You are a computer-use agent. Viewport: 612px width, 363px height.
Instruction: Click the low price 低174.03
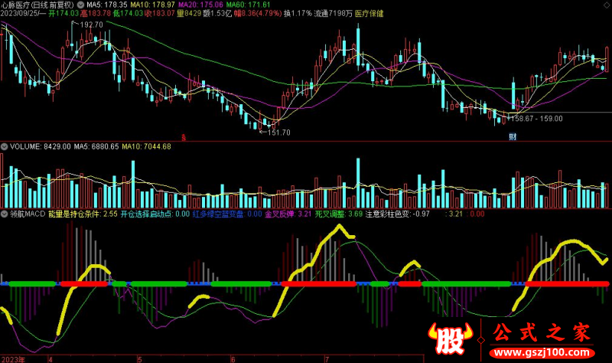point(128,13)
